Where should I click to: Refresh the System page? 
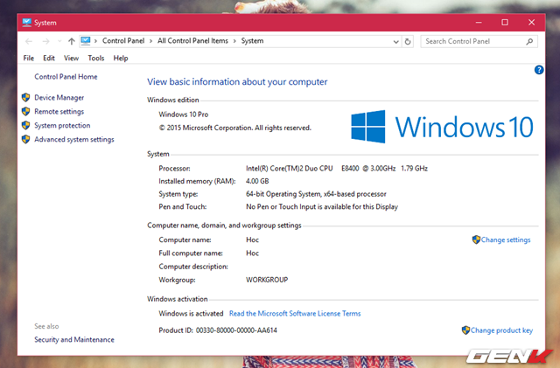pyautogui.click(x=408, y=41)
